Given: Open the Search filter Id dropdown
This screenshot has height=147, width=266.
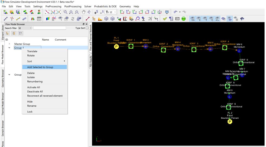Looking at the screenshot, I should [x=25, y=28].
